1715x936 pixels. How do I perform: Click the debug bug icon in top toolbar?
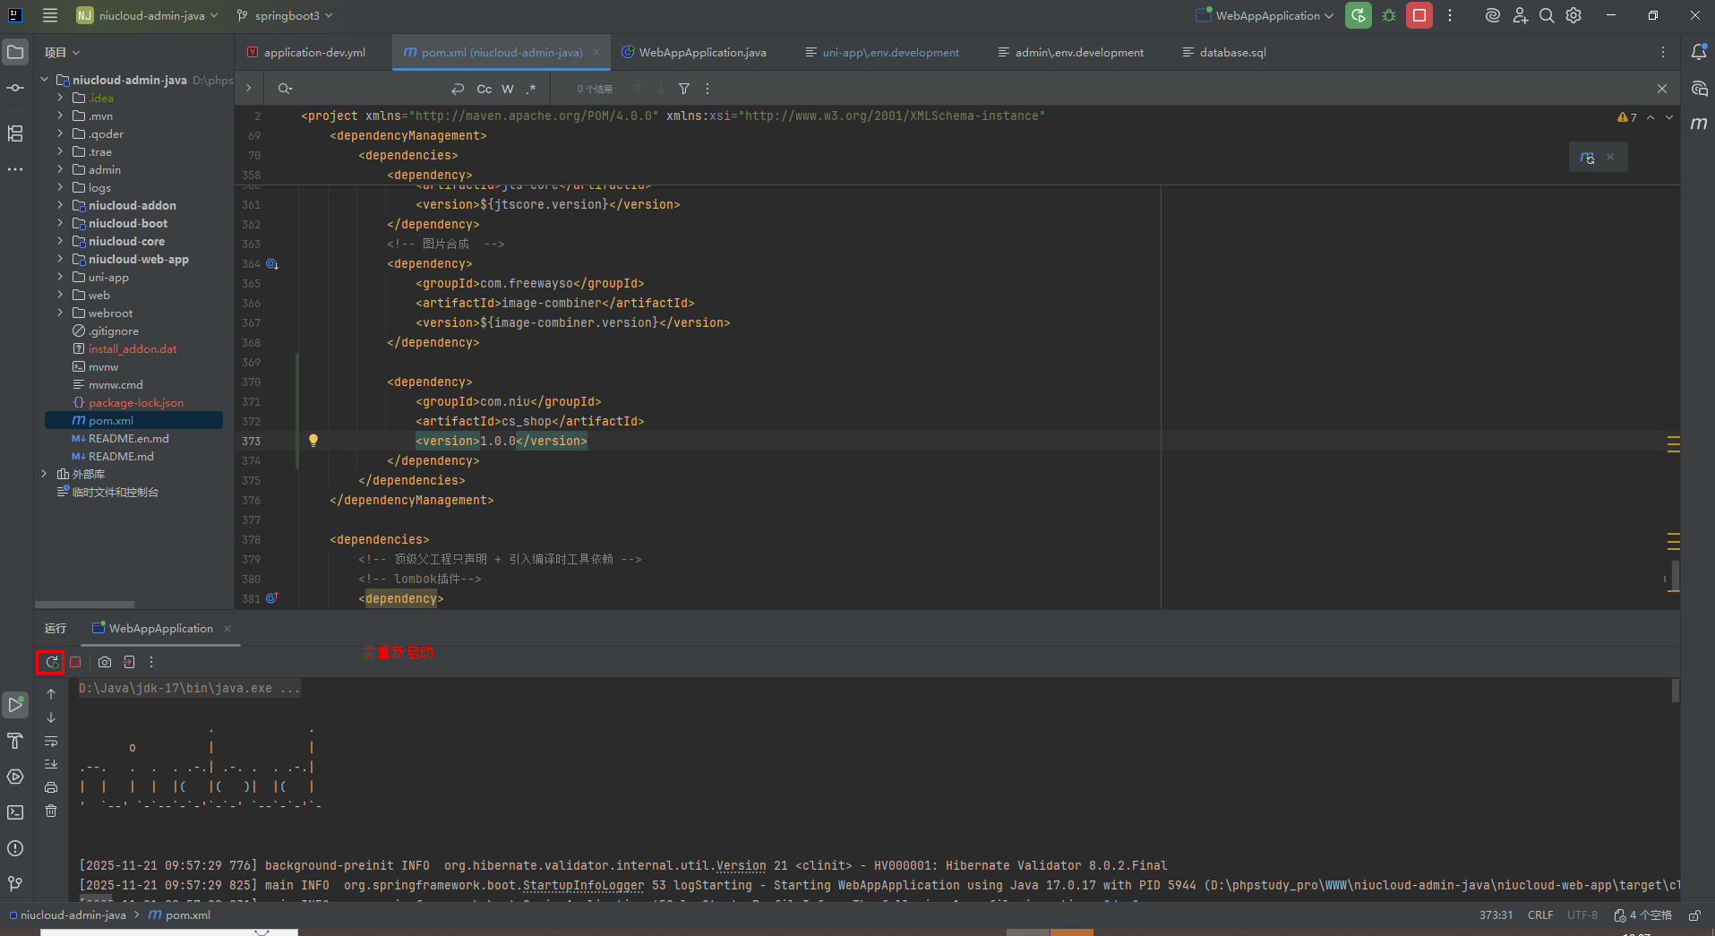[x=1389, y=16]
